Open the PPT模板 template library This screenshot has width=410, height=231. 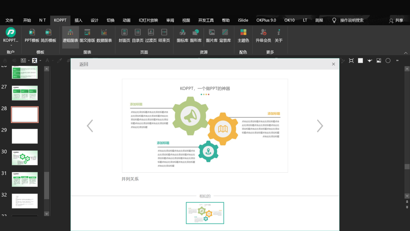point(32,35)
